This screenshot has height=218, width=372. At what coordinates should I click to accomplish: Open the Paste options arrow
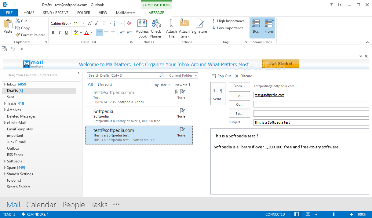tap(8, 36)
